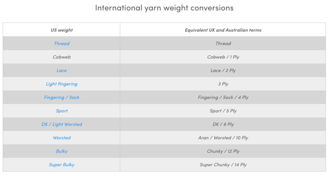The image size is (329, 176).
Task: Select the 'Equivalent UK and Australian terms' header
Action: (223, 30)
